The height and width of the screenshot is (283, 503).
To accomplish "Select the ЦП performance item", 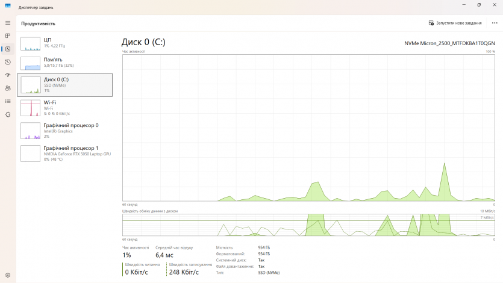I will tap(65, 42).
